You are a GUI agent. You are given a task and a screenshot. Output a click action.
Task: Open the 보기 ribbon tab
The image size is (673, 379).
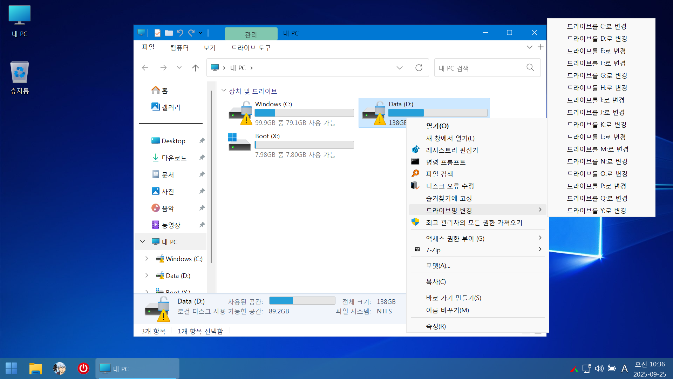[x=209, y=48]
